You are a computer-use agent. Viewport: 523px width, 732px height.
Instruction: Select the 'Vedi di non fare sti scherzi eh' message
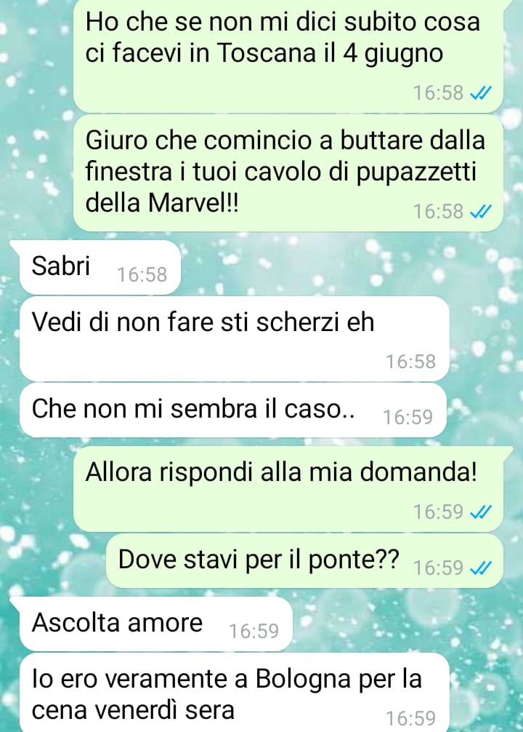tap(234, 338)
